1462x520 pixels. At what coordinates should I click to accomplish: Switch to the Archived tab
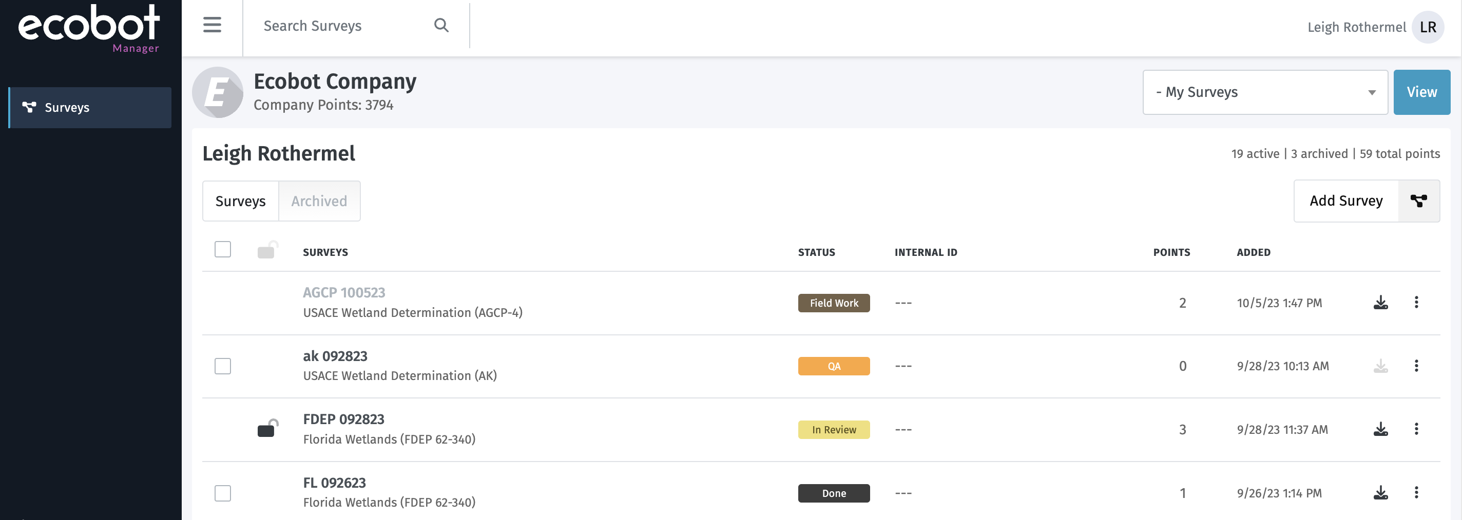click(x=319, y=202)
